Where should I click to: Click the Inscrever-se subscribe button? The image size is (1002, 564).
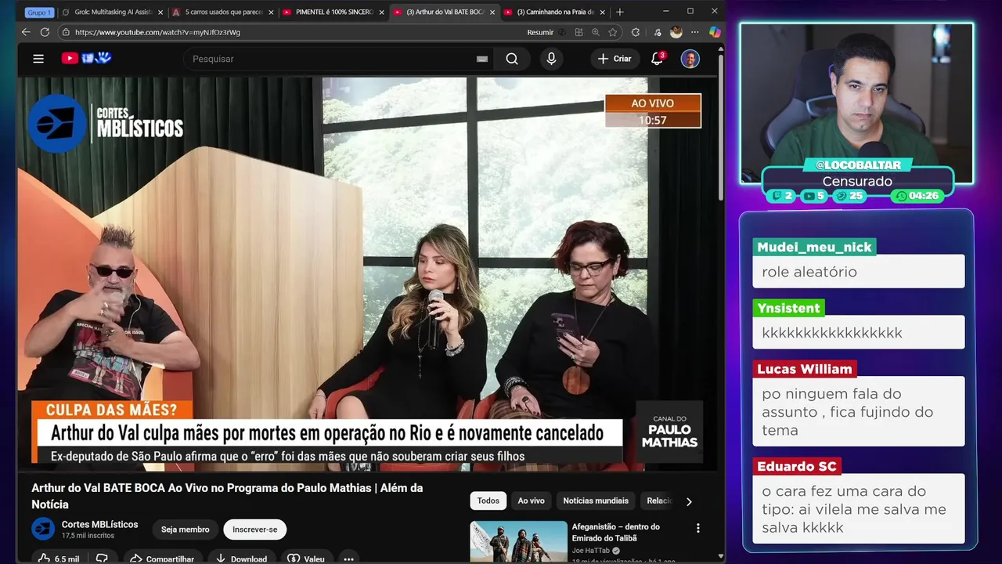click(254, 530)
